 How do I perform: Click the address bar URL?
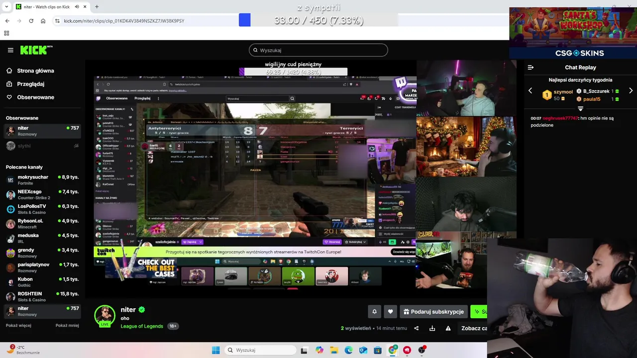point(124,21)
